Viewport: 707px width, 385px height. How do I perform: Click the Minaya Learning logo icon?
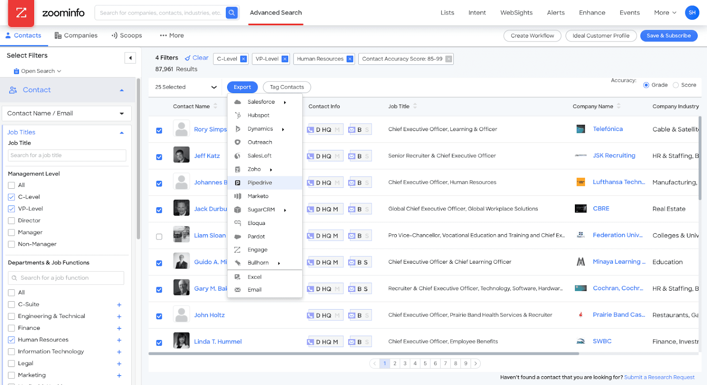[x=581, y=262]
